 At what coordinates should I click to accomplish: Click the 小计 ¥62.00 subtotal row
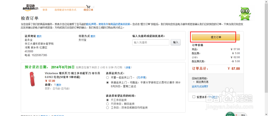216,57
